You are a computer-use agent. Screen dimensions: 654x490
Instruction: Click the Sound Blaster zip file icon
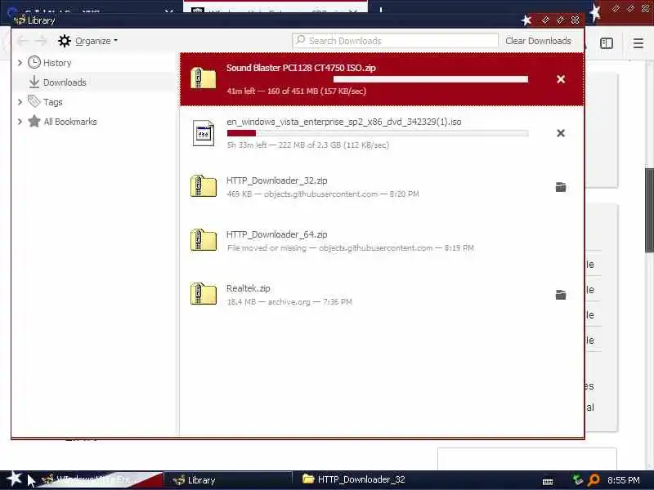(x=203, y=78)
